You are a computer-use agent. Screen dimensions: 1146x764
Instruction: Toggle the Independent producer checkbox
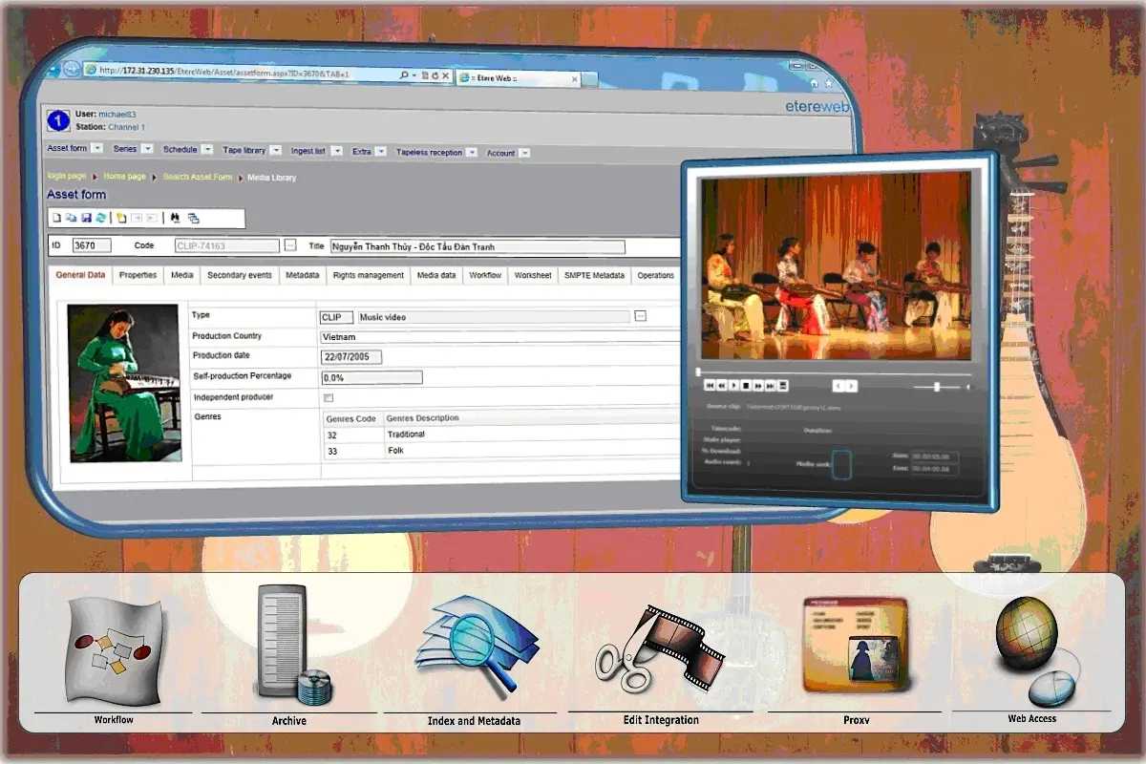pyautogui.click(x=329, y=397)
